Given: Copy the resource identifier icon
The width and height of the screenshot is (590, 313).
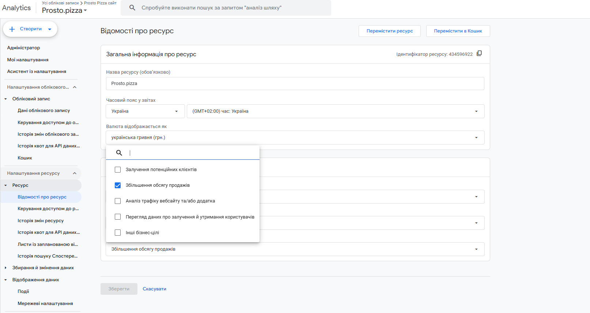Looking at the screenshot, I should [479, 54].
